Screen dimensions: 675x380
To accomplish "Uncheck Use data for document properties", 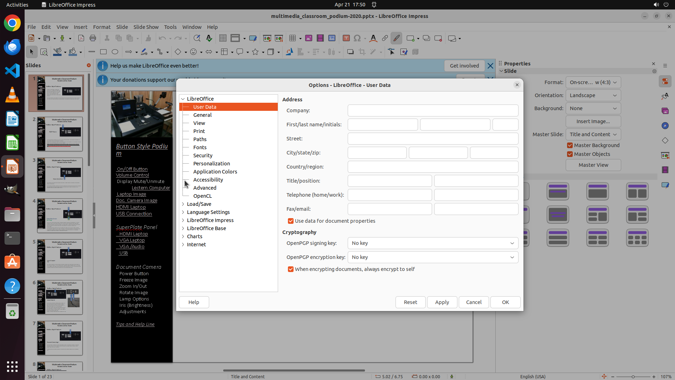I will click(291, 221).
